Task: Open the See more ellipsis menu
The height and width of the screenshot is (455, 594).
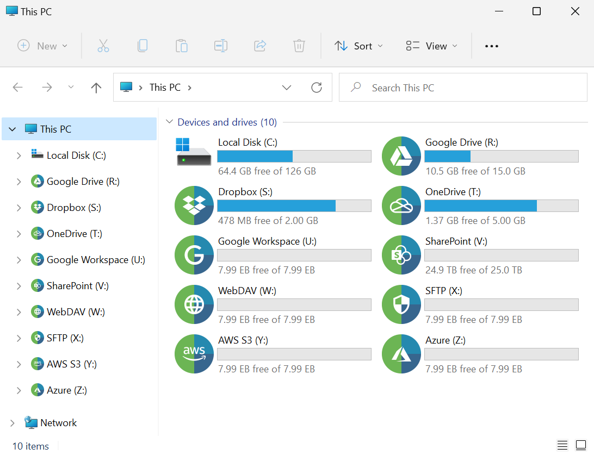Action: tap(492, 46)
